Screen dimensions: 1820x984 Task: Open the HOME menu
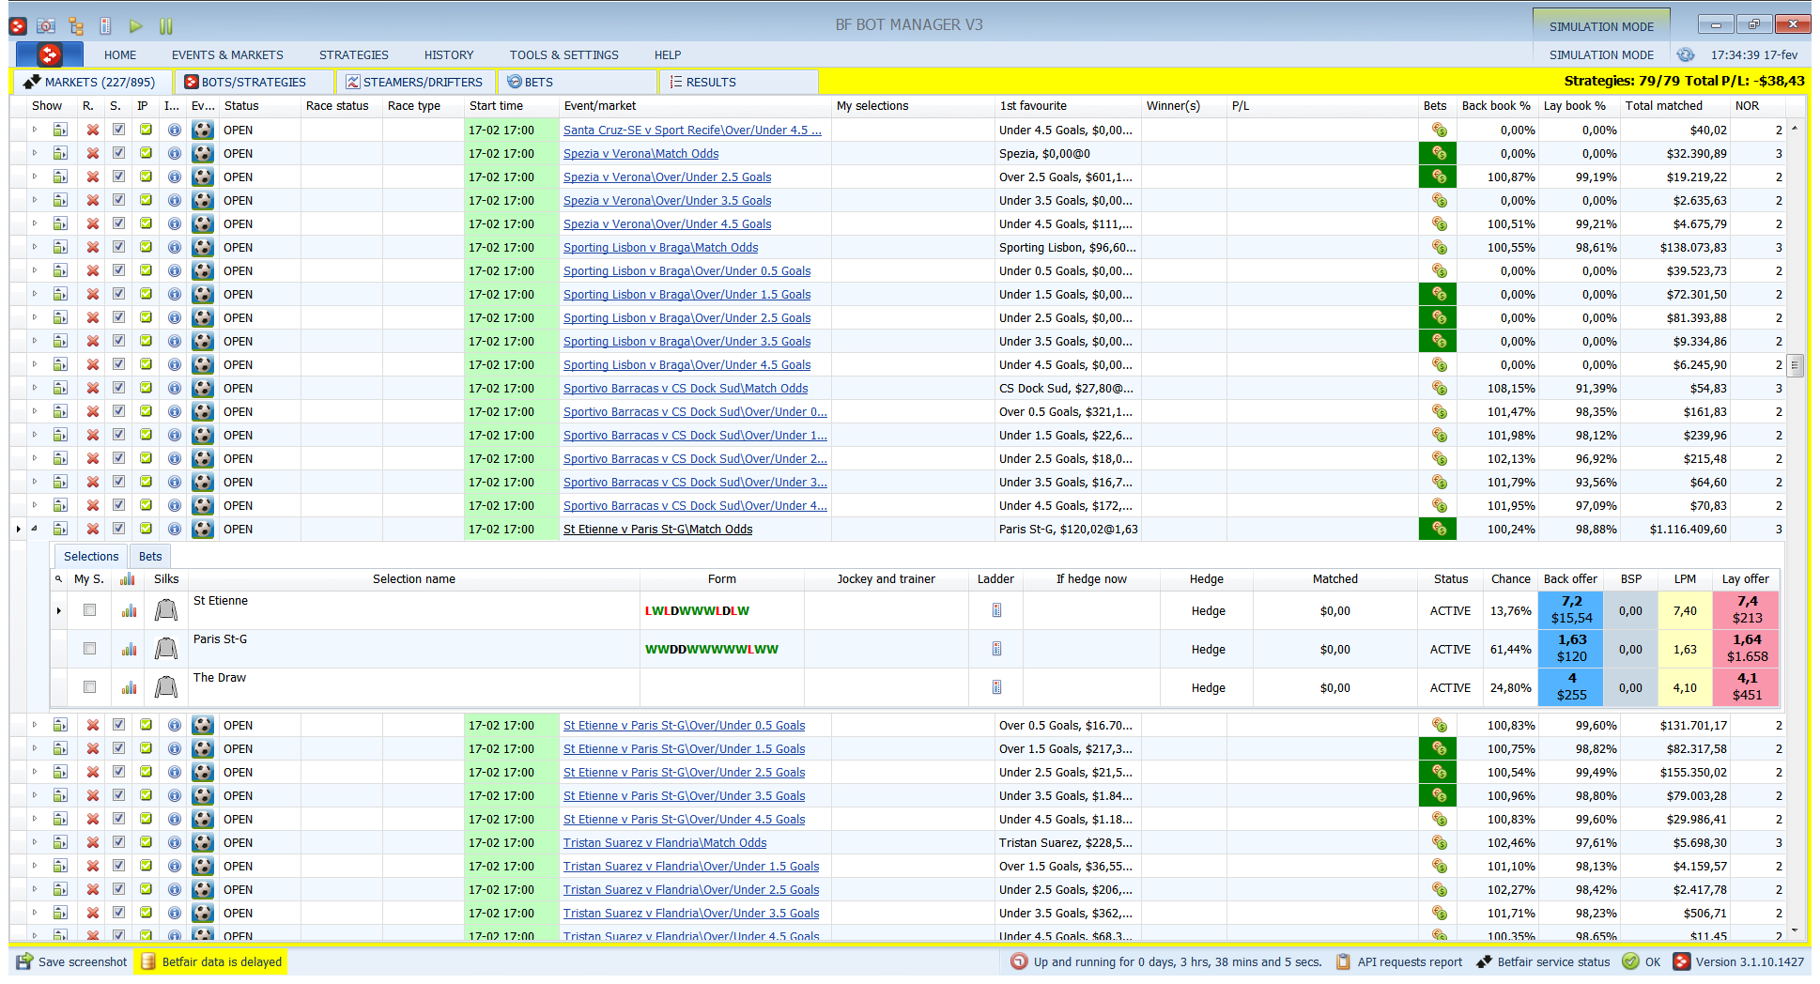coord(120,55)
